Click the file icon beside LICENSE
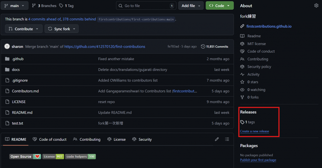This screenshot has width=322, height=168. click(7, 102)
